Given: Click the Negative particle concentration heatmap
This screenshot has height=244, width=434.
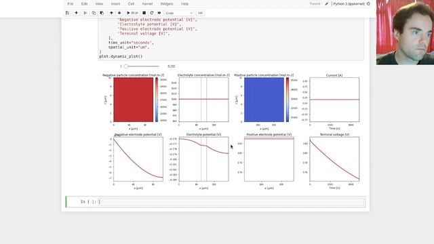Looking at the screenshot, I should (x=133, y=100).
